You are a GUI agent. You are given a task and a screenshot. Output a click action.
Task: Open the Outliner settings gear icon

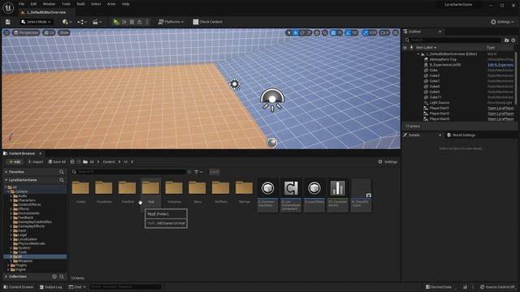pyautogui.click(x=513, y=40)
